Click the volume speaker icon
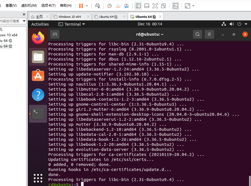 pos(232,24)
